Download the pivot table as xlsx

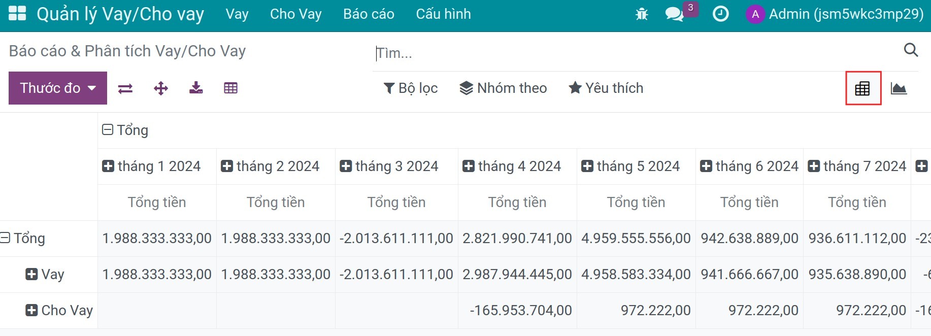(196, 88)
